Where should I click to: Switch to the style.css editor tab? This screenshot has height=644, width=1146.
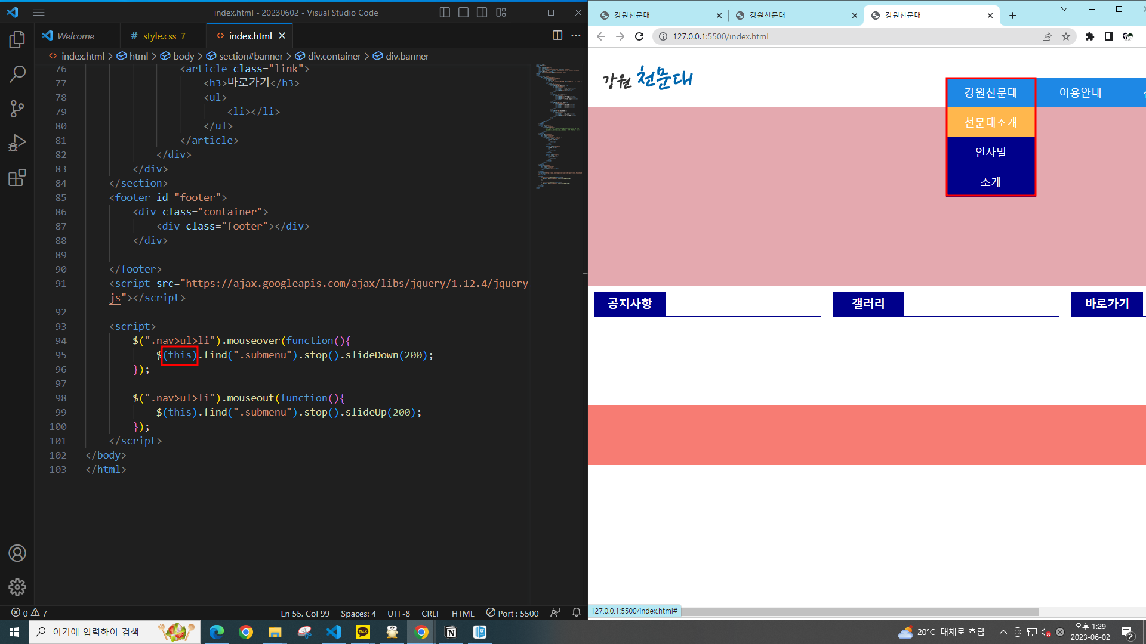pos(159,36)
